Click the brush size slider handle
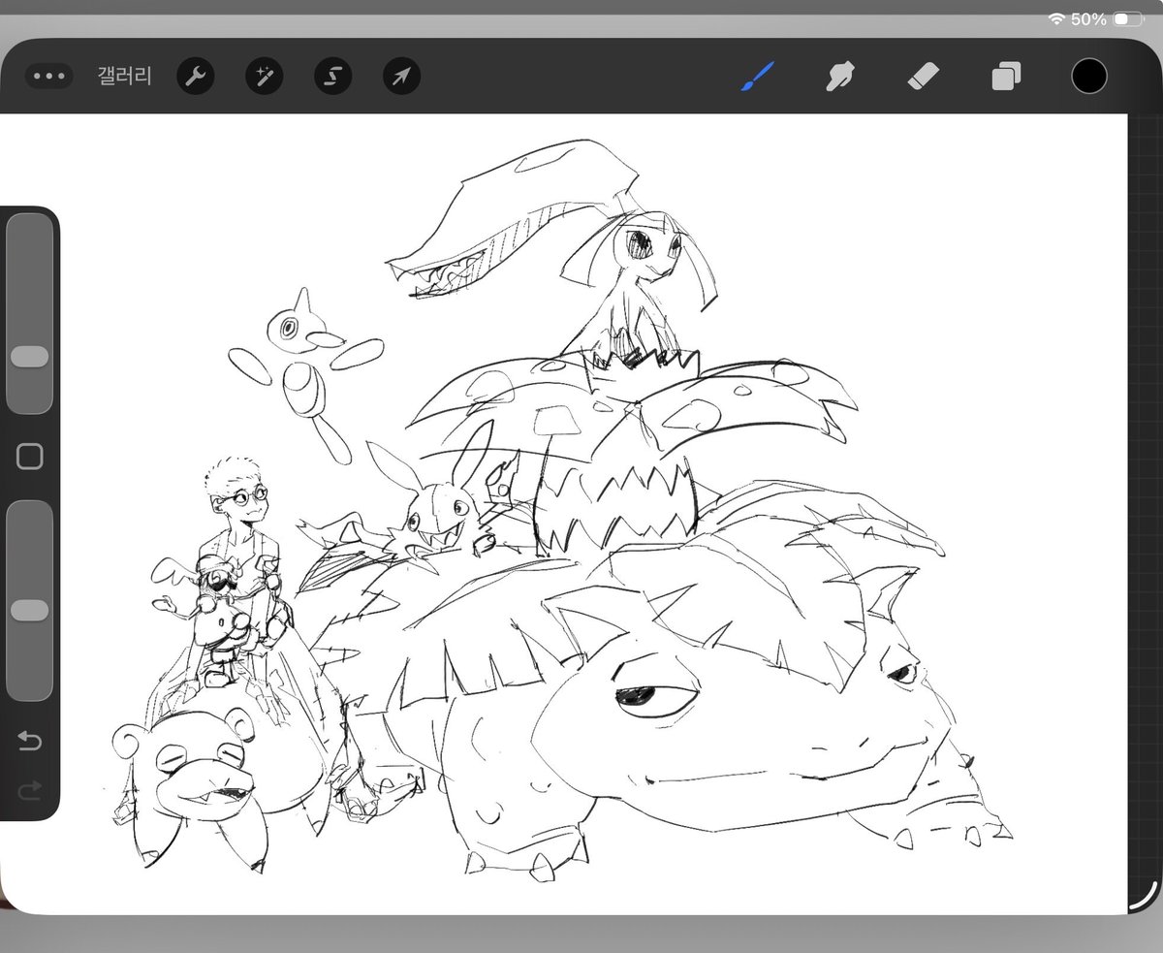The width and height of the screenshot is (1163, 953). [29, 357]
